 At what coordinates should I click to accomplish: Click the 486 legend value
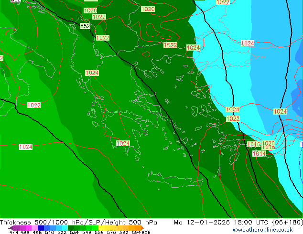click(x=25, y=232)
